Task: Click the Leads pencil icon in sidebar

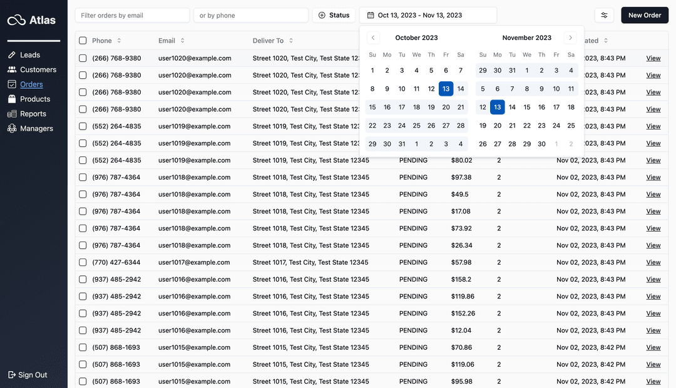Action: (x=12, y=55)
